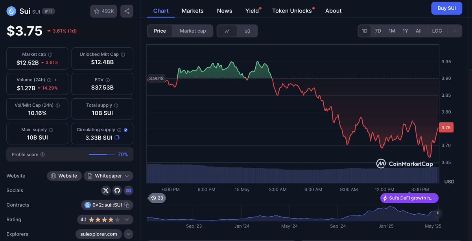Open the share icon button

point(127,11)
